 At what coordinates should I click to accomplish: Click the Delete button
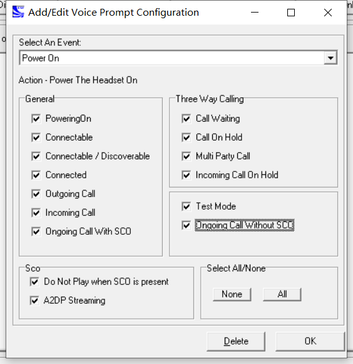(x=236, y=341)
